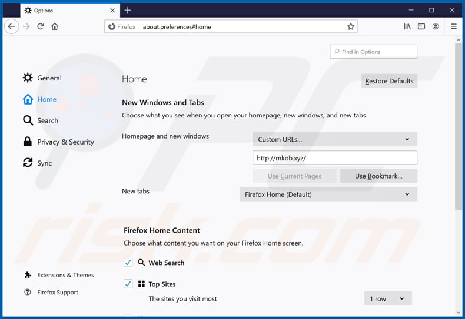
Task: Expand the 1 row Top Sites dropdown
Action: 388,298
